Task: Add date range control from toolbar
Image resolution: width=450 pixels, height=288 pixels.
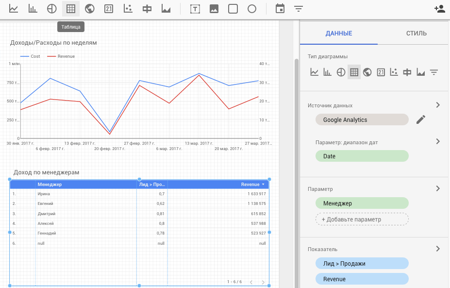Action: pos(280,9)
